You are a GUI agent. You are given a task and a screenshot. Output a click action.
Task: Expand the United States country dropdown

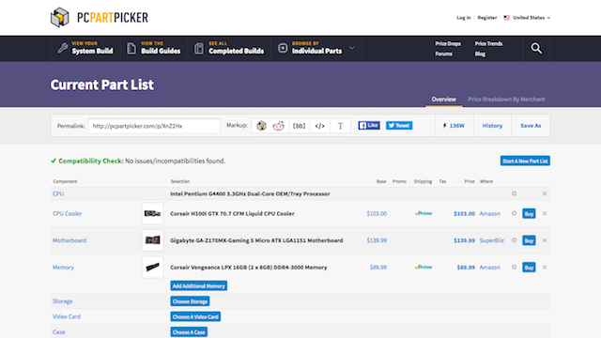[527, 18]
